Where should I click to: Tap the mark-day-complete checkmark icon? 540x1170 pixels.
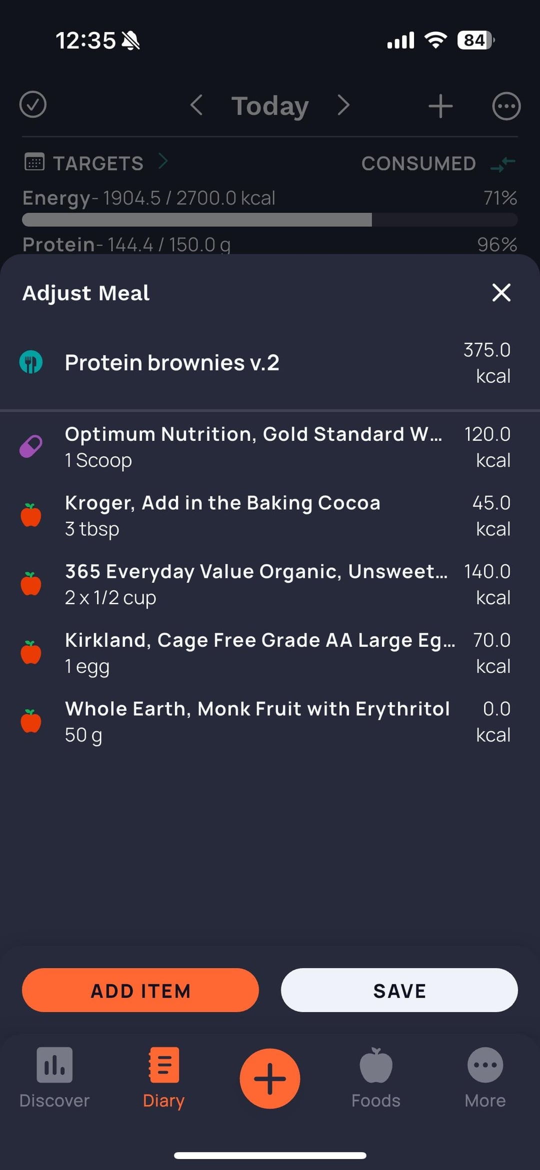pos(33,105)
